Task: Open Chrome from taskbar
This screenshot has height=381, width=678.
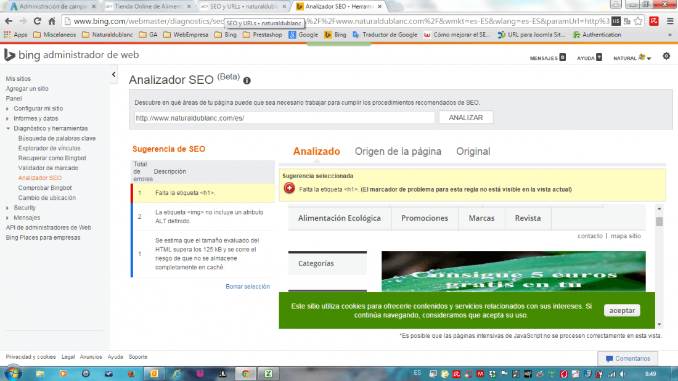Action: point(245,374)
